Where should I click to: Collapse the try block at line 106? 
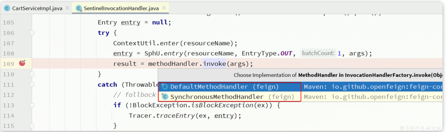point(32,33)
